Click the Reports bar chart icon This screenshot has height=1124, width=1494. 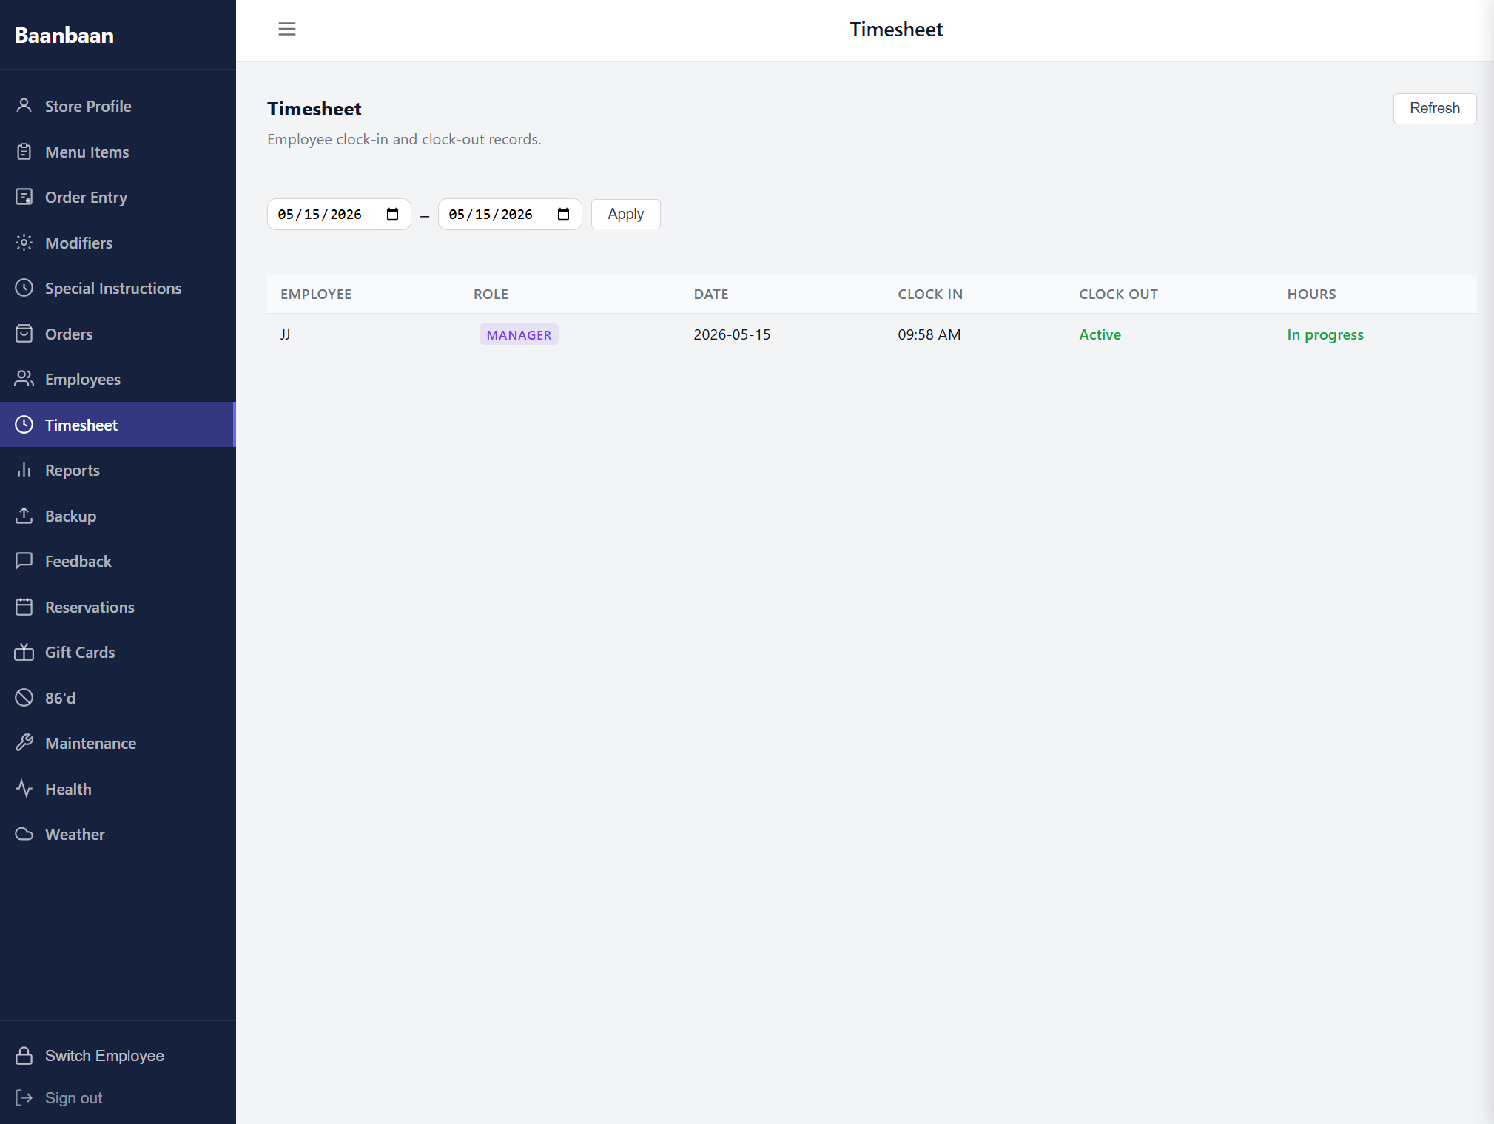pyautogui.click(x=24, y=470)
